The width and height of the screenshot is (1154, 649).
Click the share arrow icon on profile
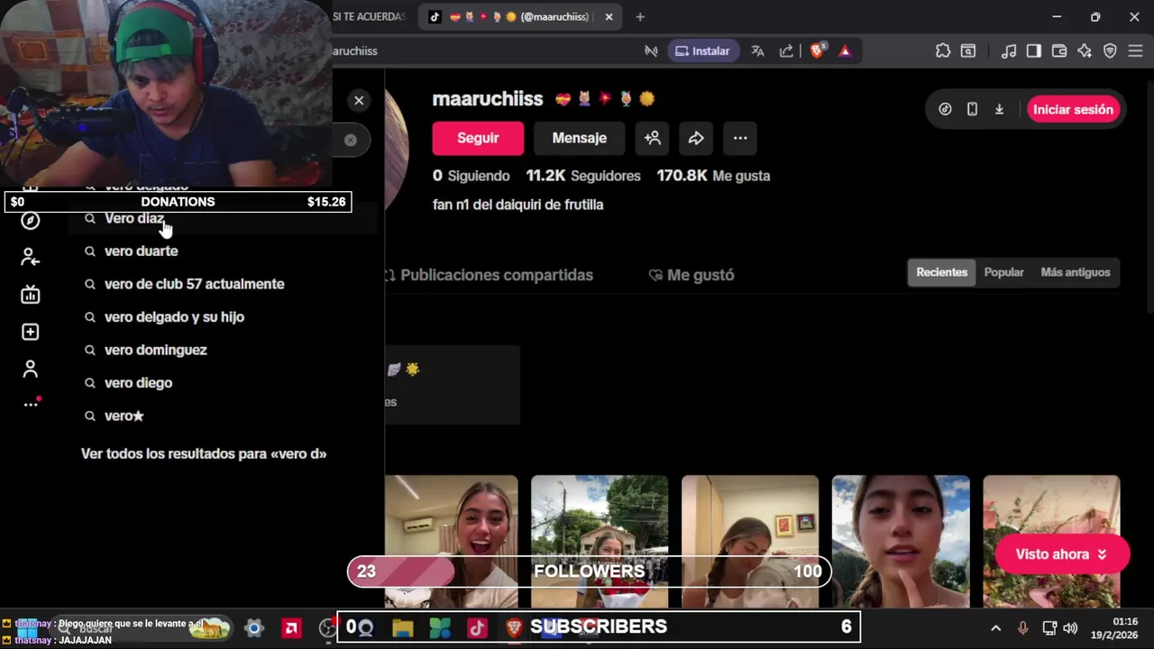696,138
